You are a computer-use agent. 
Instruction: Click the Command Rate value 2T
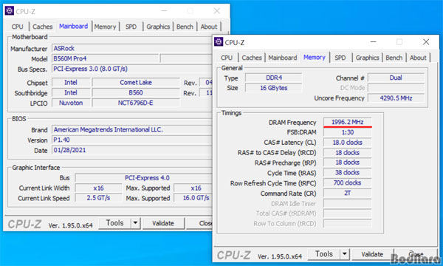pyautogui.click(x=348, y=193)
